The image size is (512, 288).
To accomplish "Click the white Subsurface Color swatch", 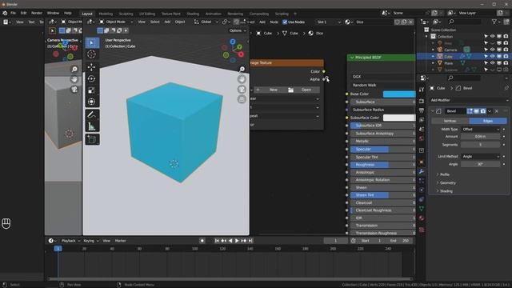I will click(x=399, y=118).
